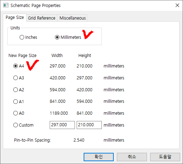Click the A2 width value 594.000
183x164 pixels.
[57, 90]
